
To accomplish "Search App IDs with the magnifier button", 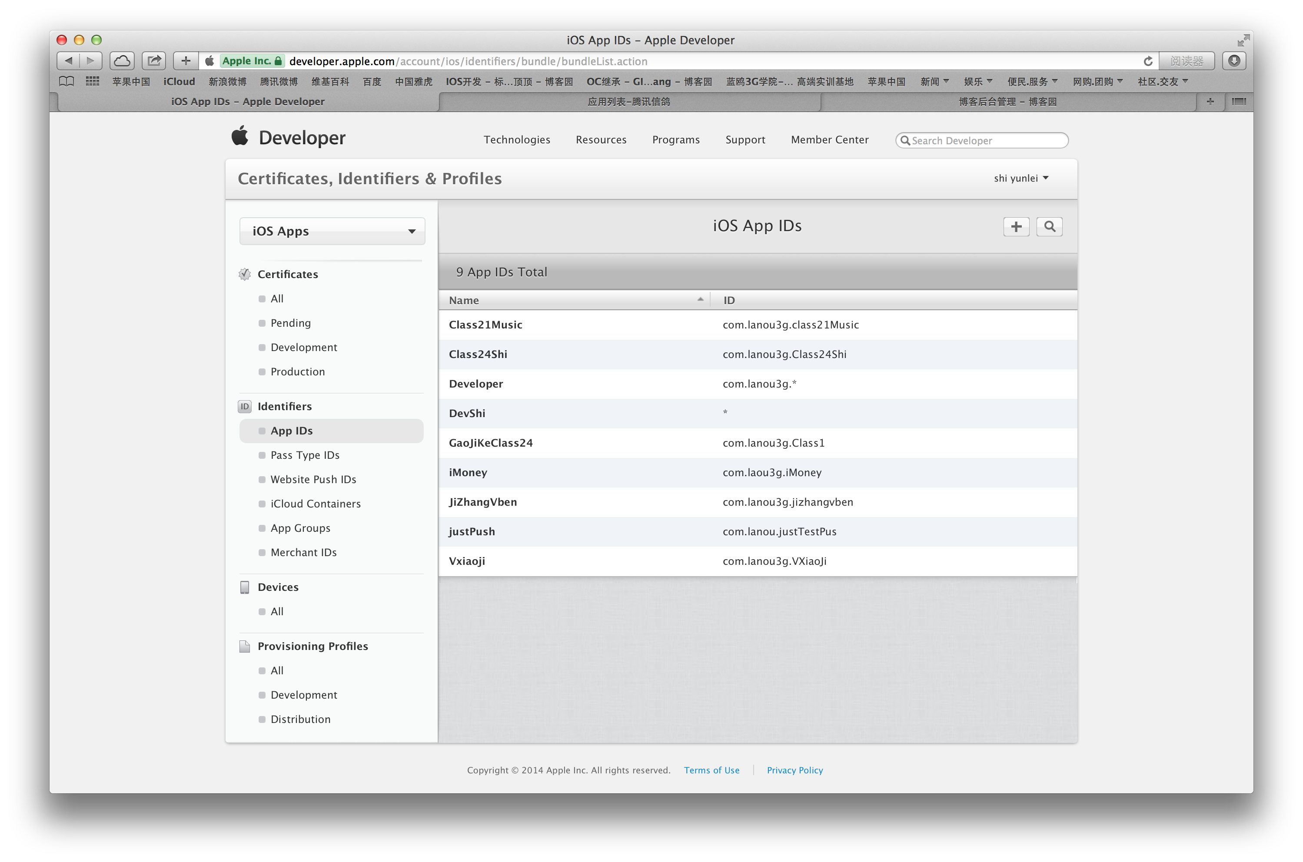I will pos(1049,226).
